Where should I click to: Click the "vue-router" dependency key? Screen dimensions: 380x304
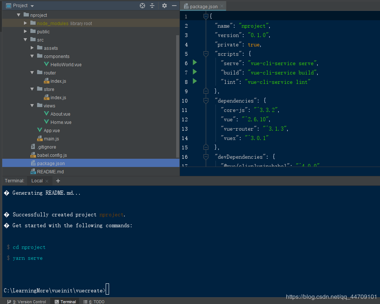click(239, 129)
